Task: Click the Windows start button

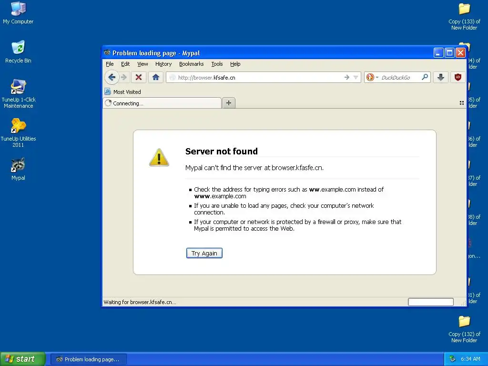Action: (23, 359)
